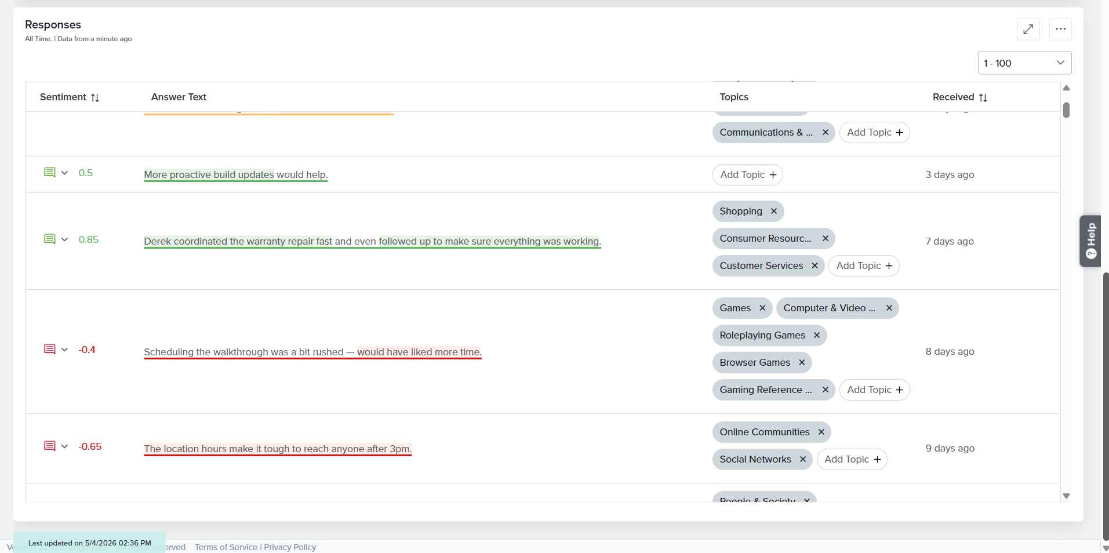Click the Topics column header
Screen dimensions: 1109x553
tap(734, 97)
